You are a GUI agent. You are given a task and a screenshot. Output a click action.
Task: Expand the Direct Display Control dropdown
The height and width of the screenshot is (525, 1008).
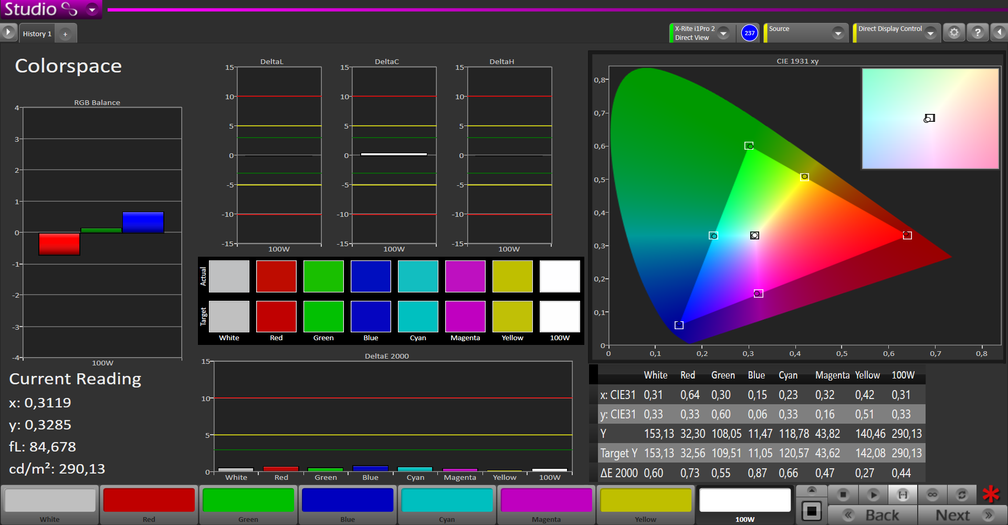930,33
